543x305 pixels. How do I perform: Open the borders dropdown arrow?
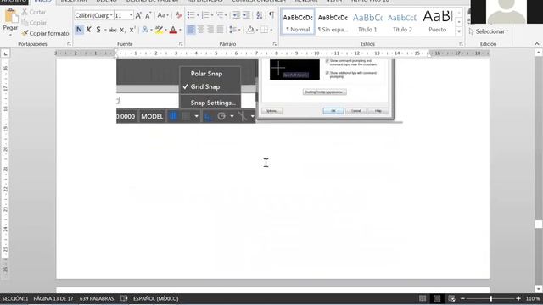[x=271, y=30]
